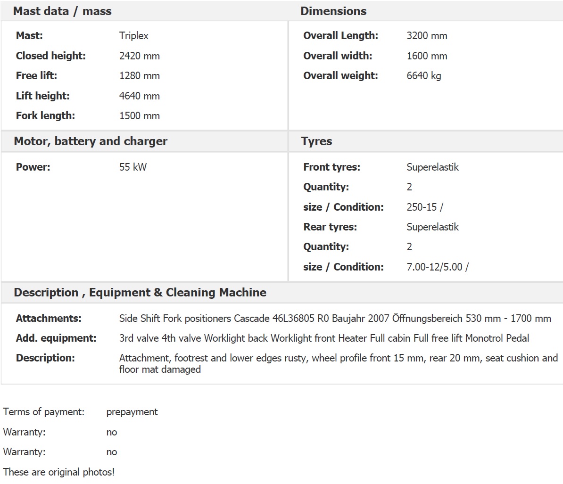Select the Fork length 1500 mm value
The image size is (563, 484).
[139, 116]
